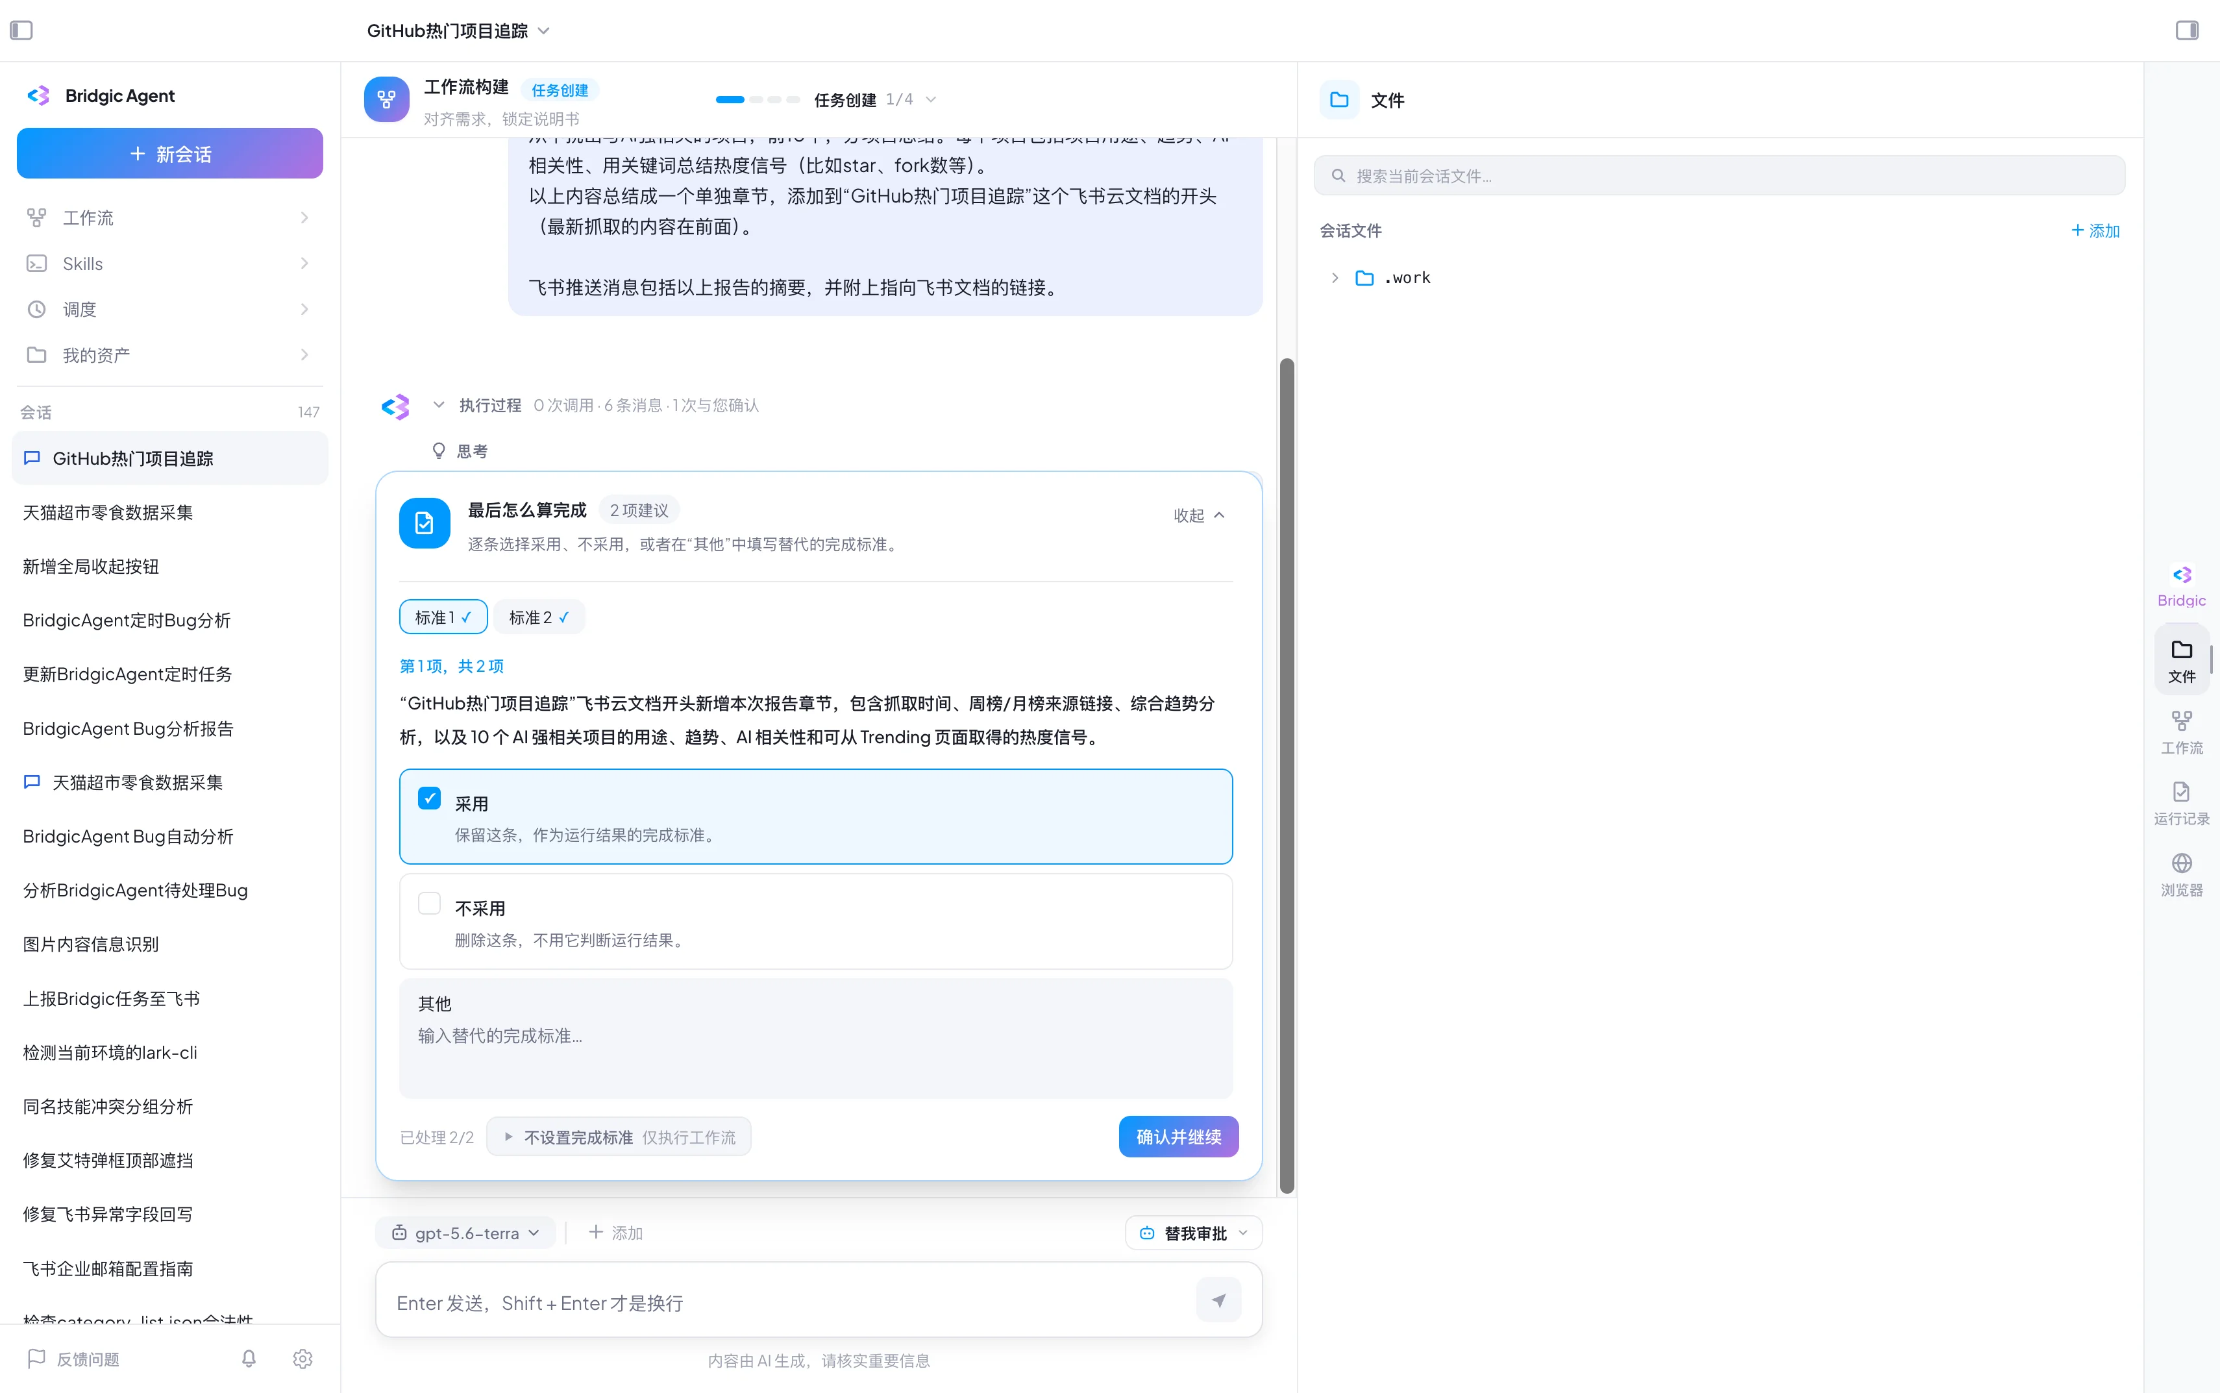Open 修复飞书异常字段回写 conversation
2220x1393 pixels.
click(169, 1214)
